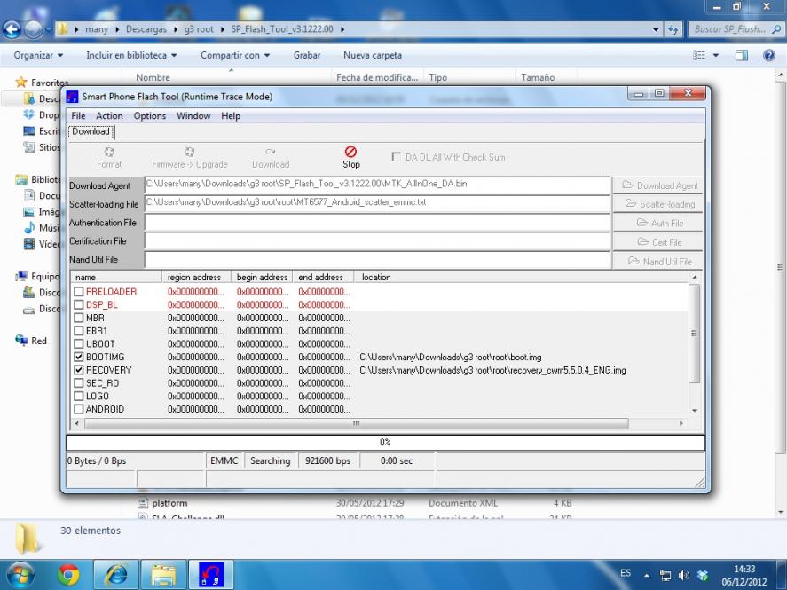Open the Help menu
787x590 pixels.
(231, 116)
